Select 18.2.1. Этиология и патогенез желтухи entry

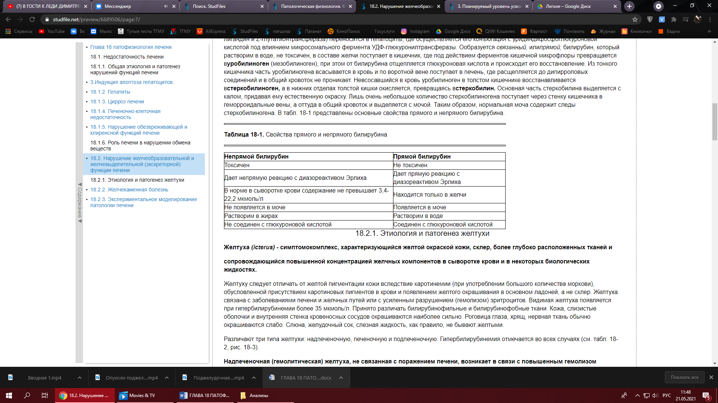coord(137,180)
